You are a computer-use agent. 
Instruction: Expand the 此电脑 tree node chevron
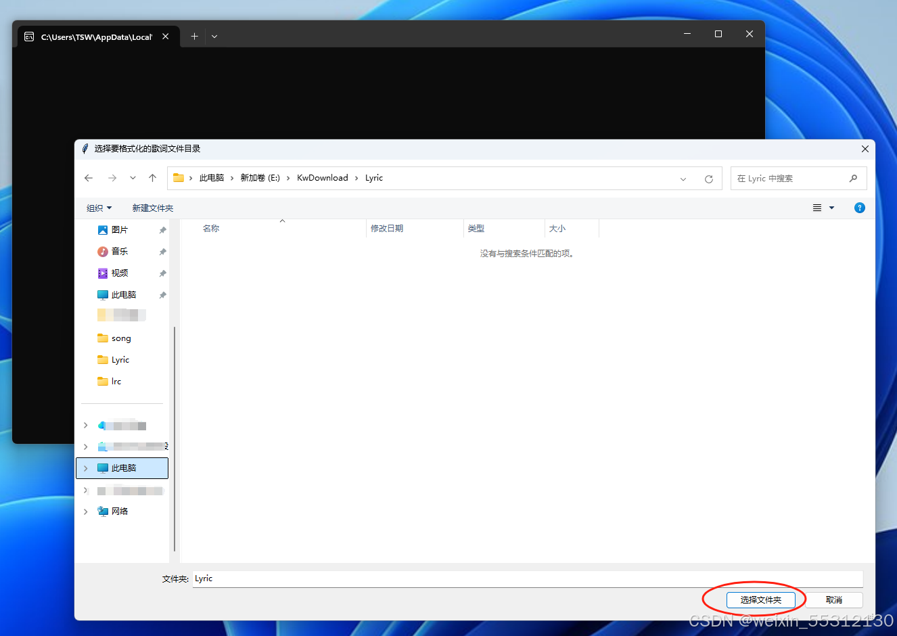click(85, 468)
